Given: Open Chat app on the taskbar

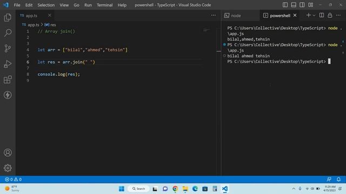Looking at the screenshot, I should coord(165,189).
